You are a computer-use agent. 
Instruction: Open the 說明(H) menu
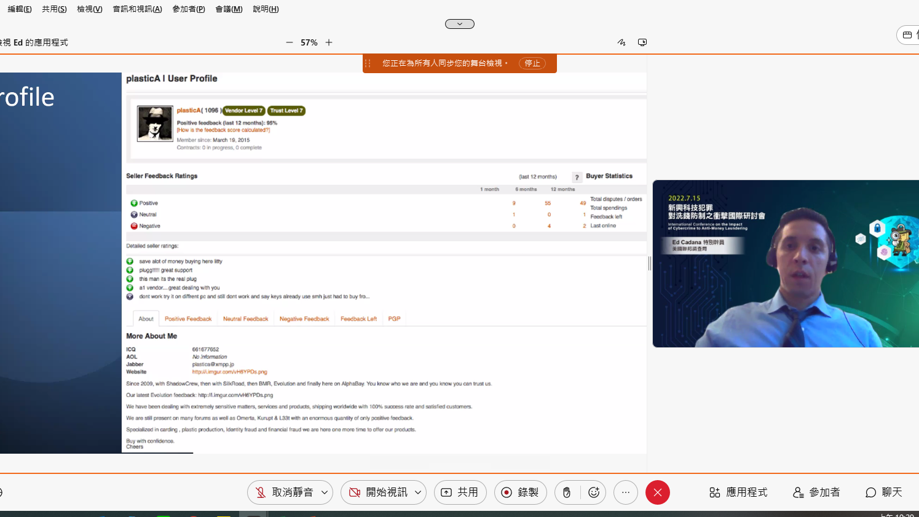(266, 9)
